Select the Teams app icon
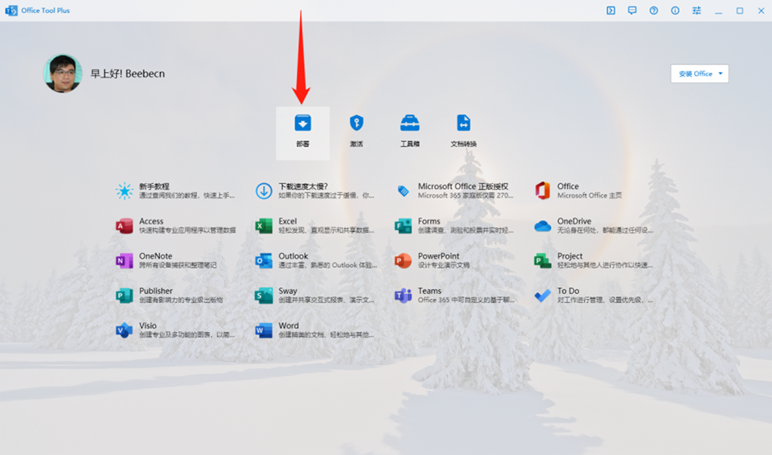The width and height of the screenshot is (772, 455). (x=403, y=295)
